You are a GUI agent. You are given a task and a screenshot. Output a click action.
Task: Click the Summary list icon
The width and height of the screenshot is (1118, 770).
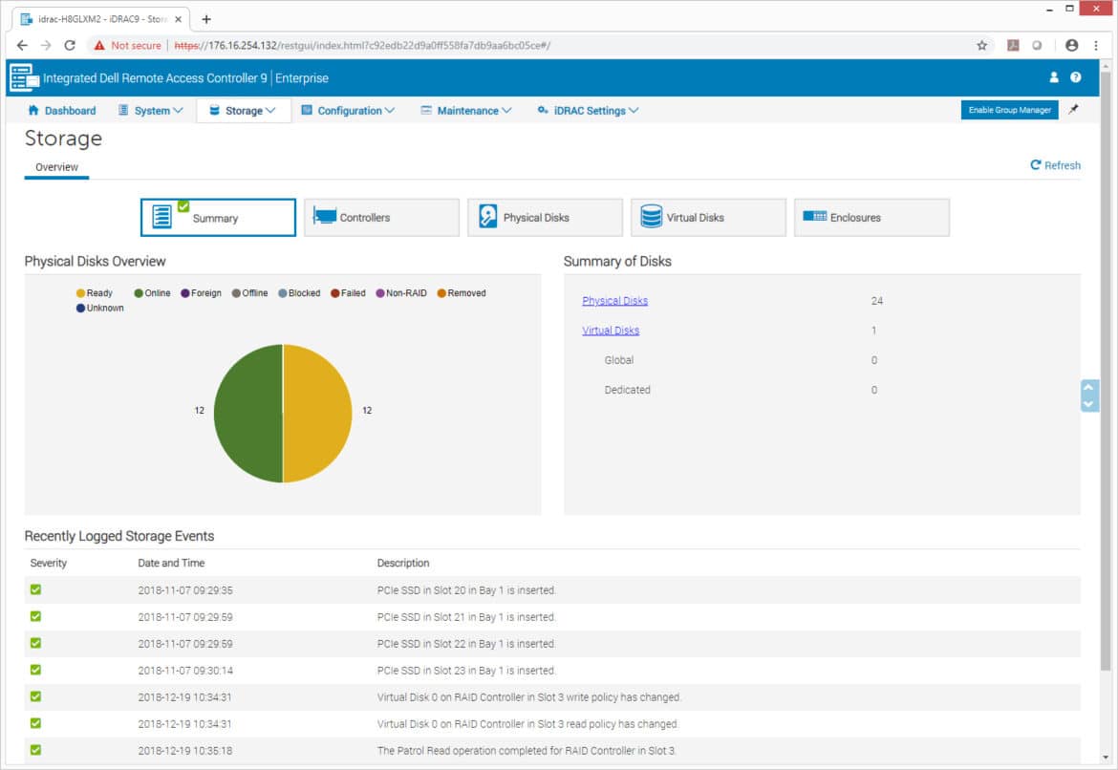pyautogui.click(x=162, y=216)
